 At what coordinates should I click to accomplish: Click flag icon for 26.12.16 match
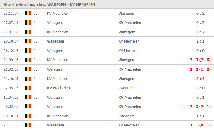[x=28, y=51]
